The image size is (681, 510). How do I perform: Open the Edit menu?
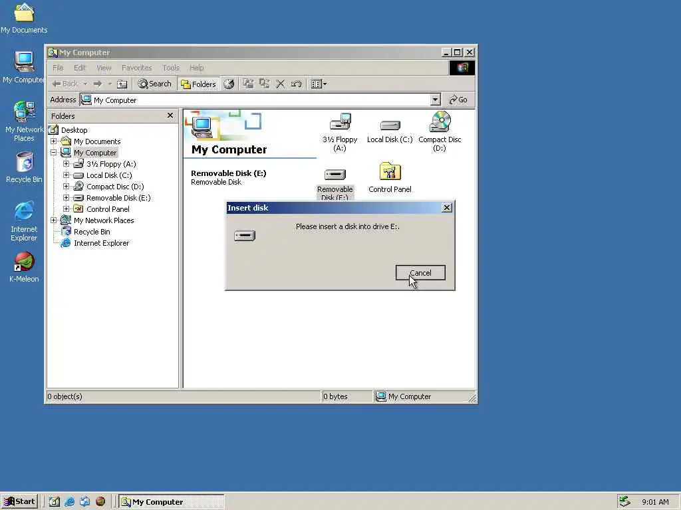click(80, 68)
